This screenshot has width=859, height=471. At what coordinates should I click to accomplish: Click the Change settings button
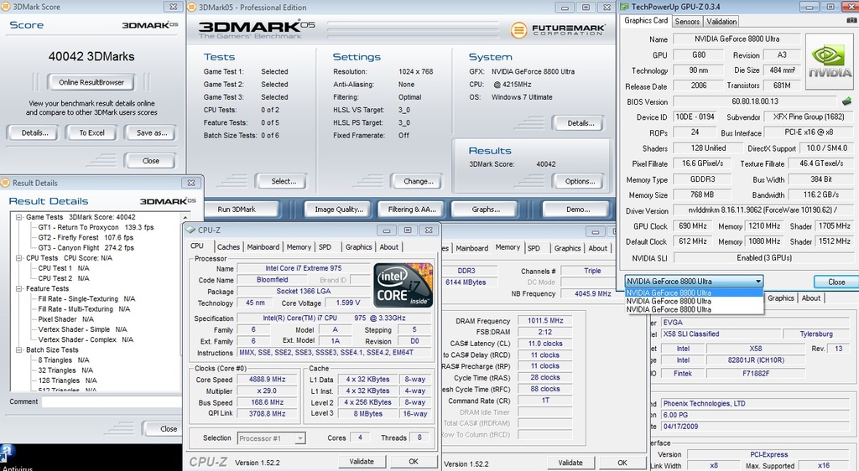(419, 181)
